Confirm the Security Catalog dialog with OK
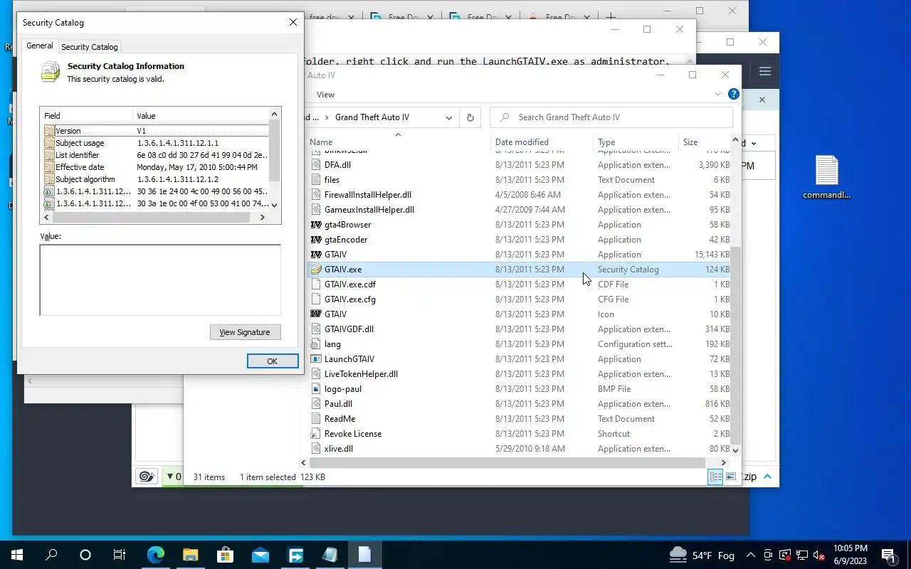 point(272,361)
